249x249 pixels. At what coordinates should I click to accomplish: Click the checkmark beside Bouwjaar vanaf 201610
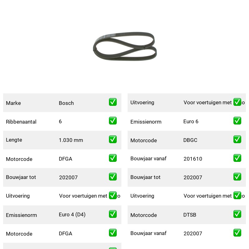[x=237, y=158]
